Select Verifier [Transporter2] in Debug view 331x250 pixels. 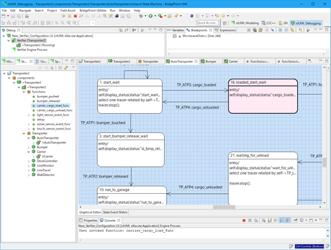(31, 40)
